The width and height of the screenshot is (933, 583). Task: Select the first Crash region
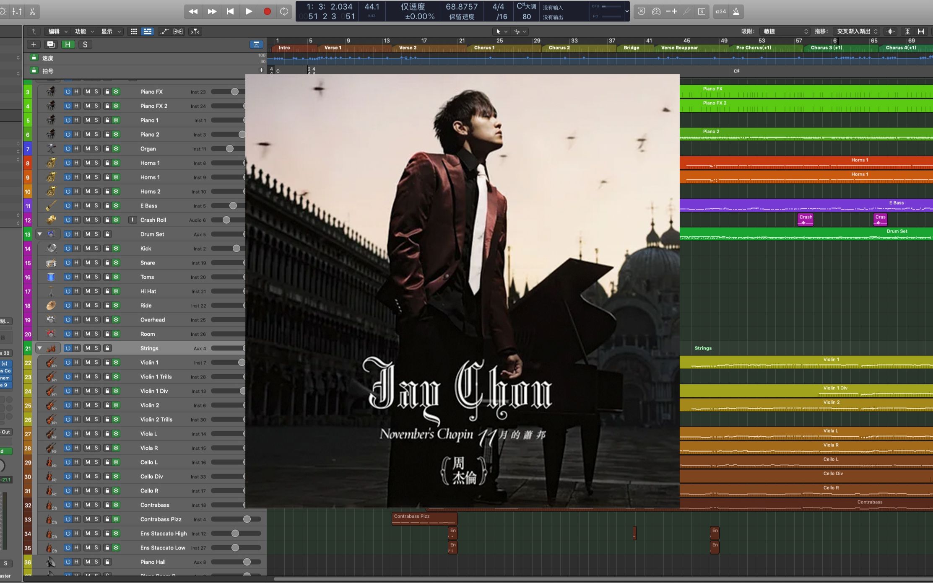tap(806, 219)
